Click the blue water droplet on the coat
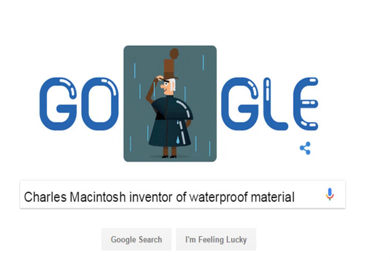The height and width of the screenshot is (260, 390). pyautogui.click(x=178, y=140)
